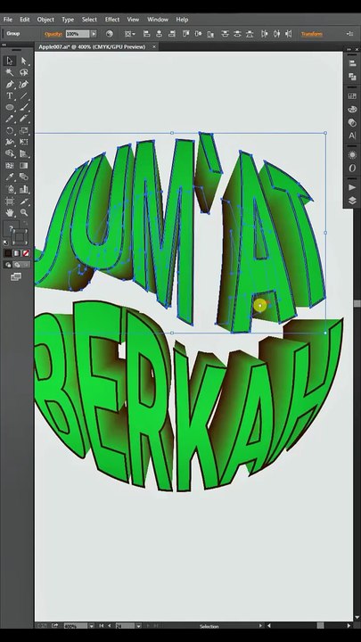Set fill to Color swatch button

8,253
